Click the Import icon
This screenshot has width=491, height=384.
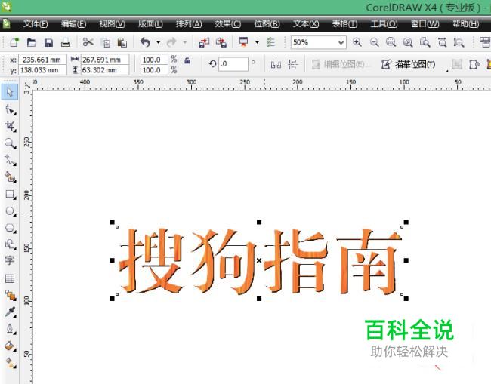pyautogui.click(x=204, y=42)
